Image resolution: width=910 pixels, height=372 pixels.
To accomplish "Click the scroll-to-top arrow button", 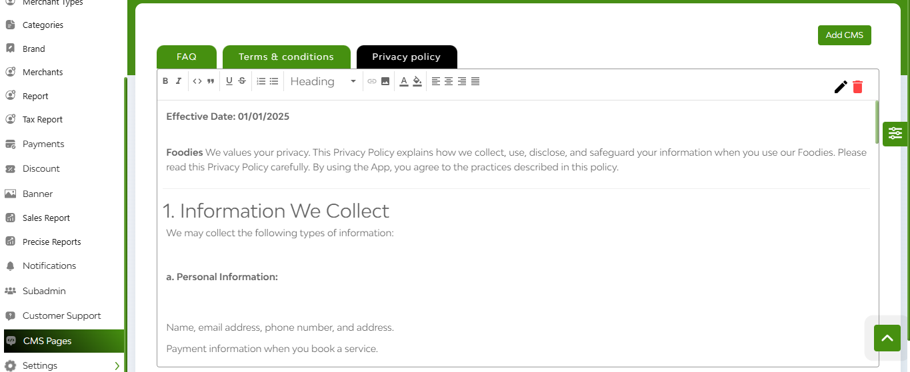I will pyautogui.click(x=887, y=338).
